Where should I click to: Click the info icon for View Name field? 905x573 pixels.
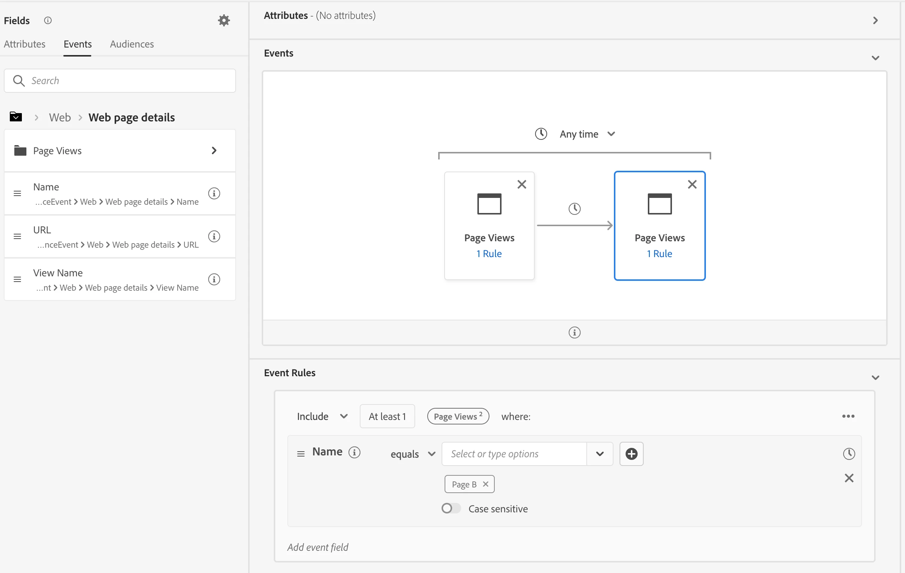[x=214, y=279]
